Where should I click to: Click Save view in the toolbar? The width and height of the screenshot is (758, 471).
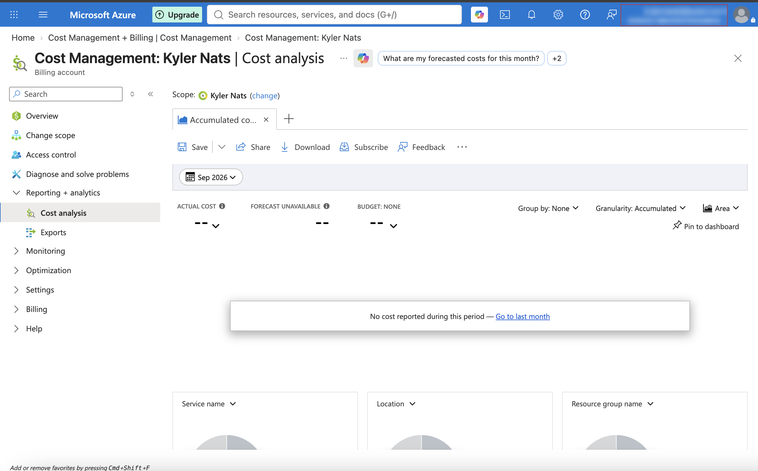[193, 147]
